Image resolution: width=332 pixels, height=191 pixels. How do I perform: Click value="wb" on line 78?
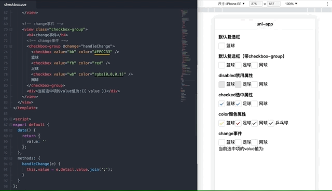[65, 74]
